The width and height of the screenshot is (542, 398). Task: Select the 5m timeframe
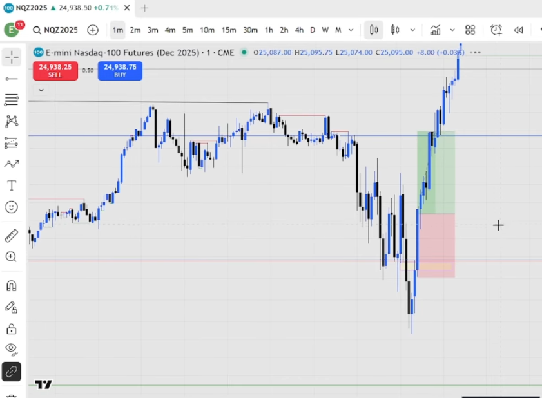tap(188, 30)
